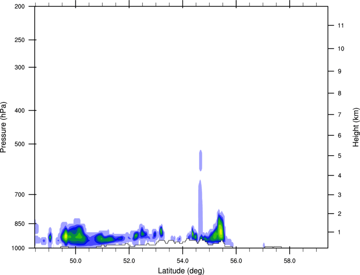Click the 'Latitude (deg)' axis title
The image size is (360, 275).
pyautogui.click(x=181, y=271)
